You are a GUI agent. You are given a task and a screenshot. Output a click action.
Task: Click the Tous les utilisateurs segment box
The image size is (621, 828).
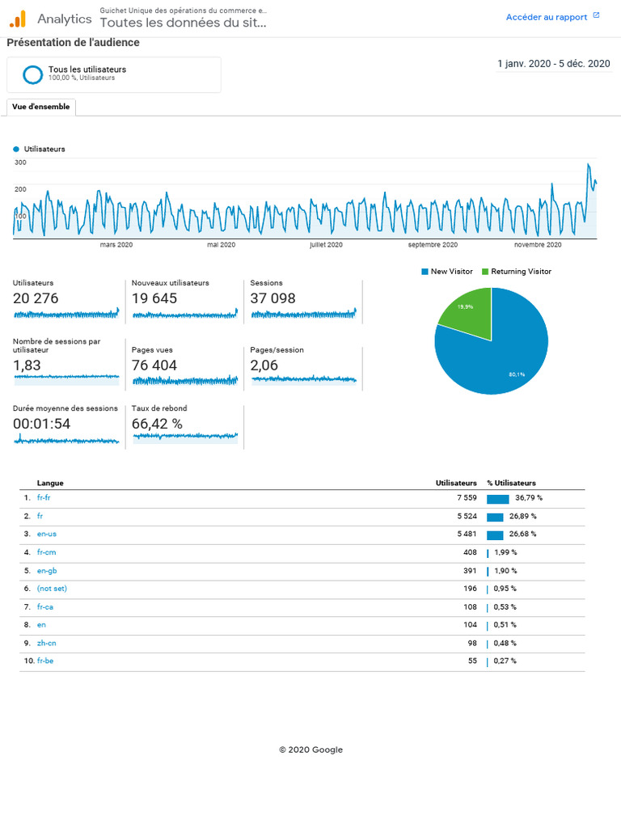click(x=114, y=75)
